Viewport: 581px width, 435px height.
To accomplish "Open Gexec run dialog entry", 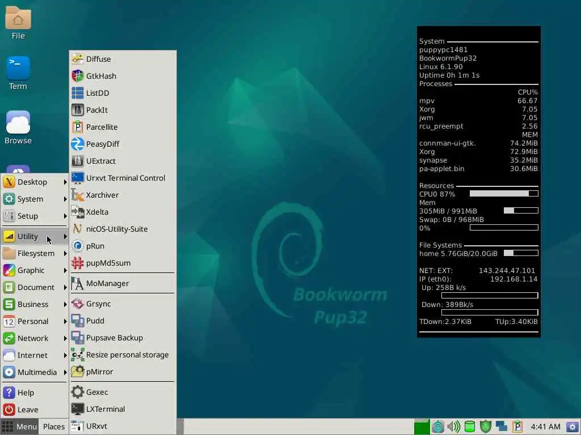I will tap(123, 392).
